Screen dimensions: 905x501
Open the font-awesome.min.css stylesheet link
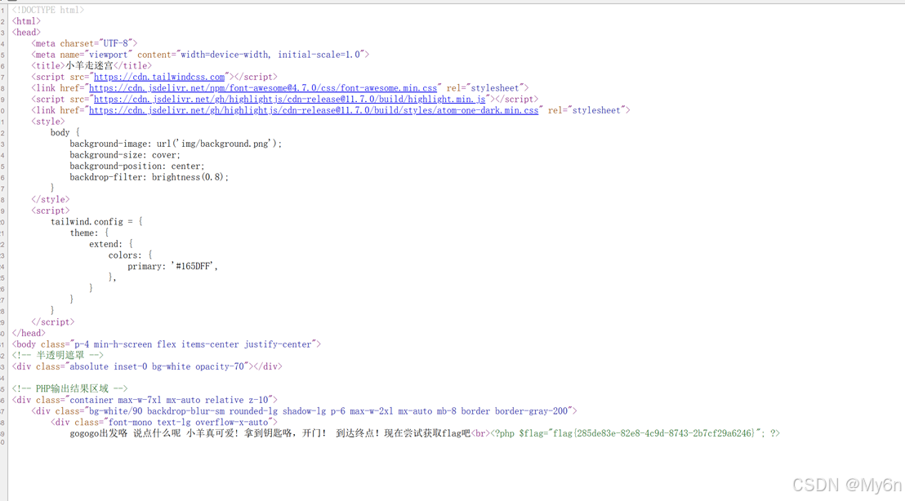pos(263,88)
